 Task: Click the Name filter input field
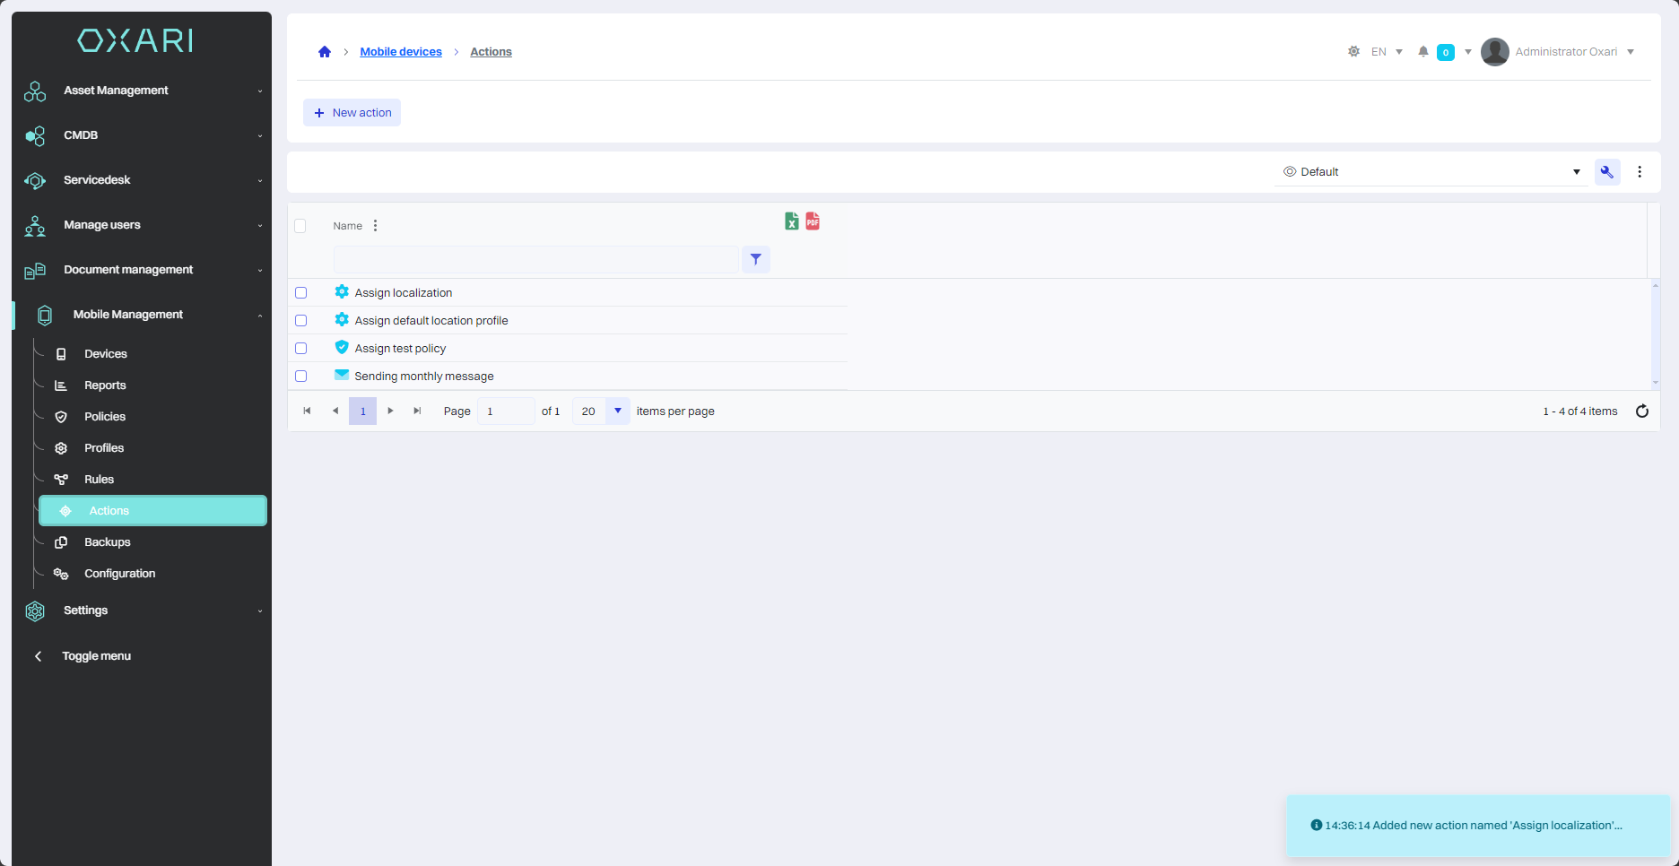535,260
